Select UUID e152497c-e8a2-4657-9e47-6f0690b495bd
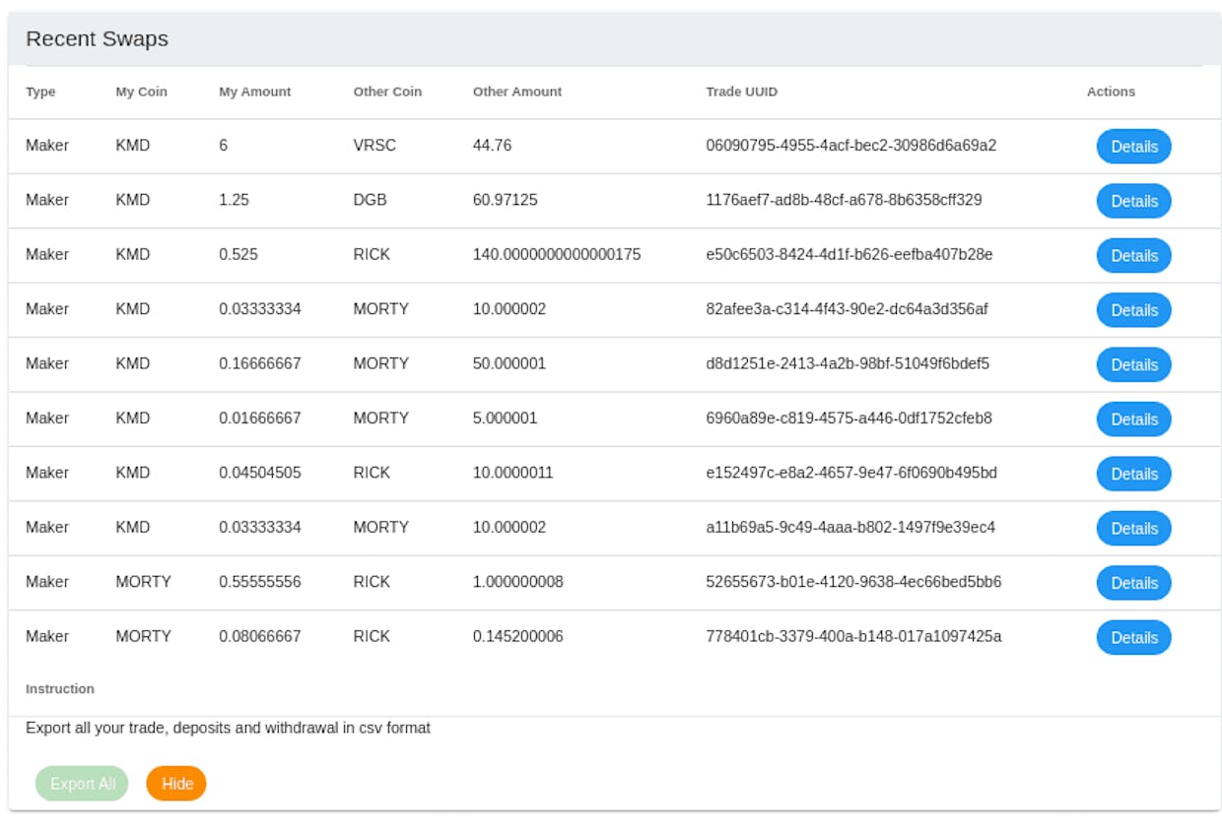 click(x=851, y=473)
